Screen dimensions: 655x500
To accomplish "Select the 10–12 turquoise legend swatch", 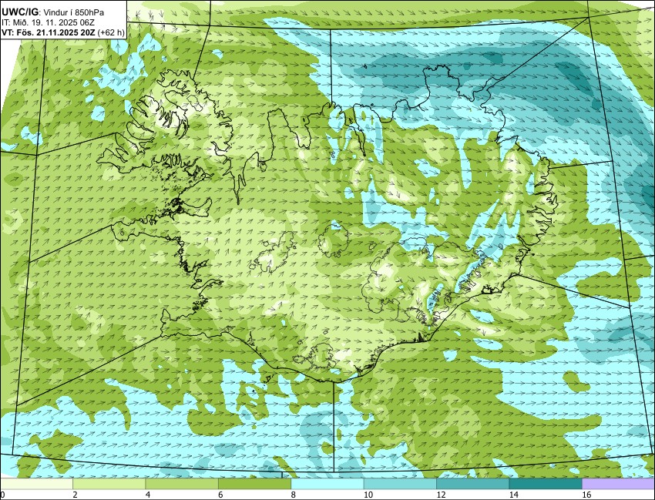I will click(x=400, y=484).
